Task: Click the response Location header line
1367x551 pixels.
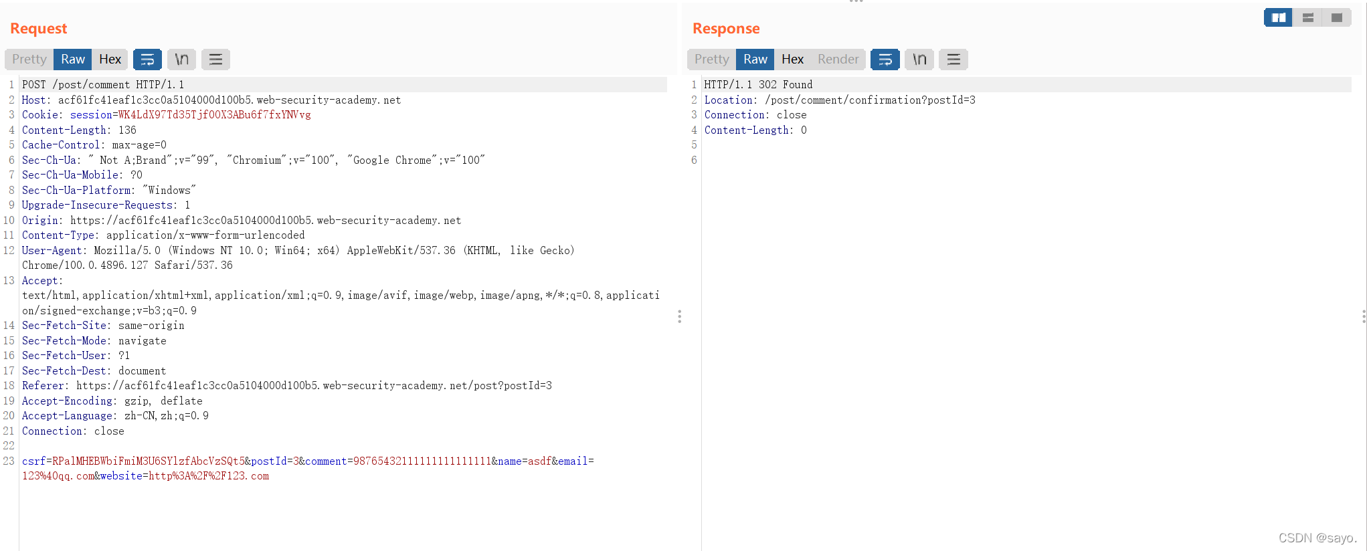Action: coord(840,100)
